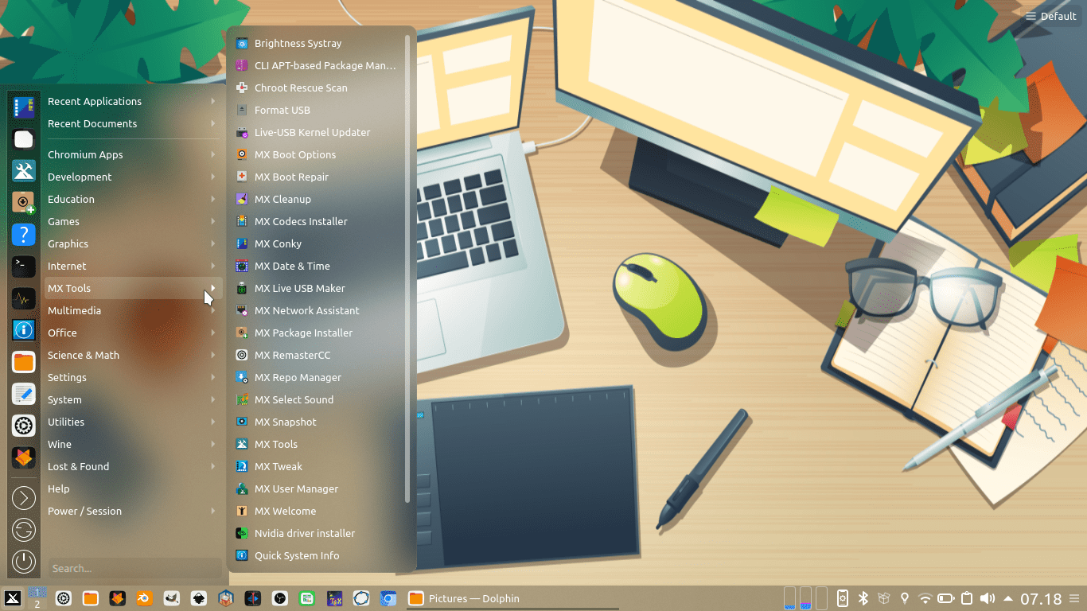The height and width of the screenshot is (611, 1087).
Task: Select the Help menu entry
Action: [132, 488]
